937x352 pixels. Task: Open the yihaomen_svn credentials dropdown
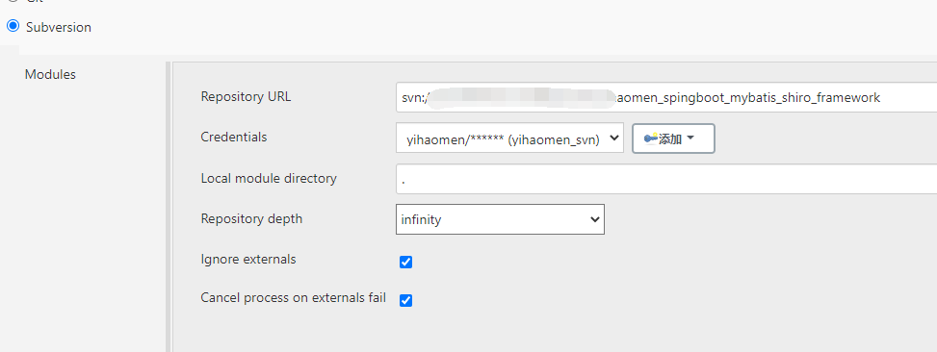(x=509, y=138)
